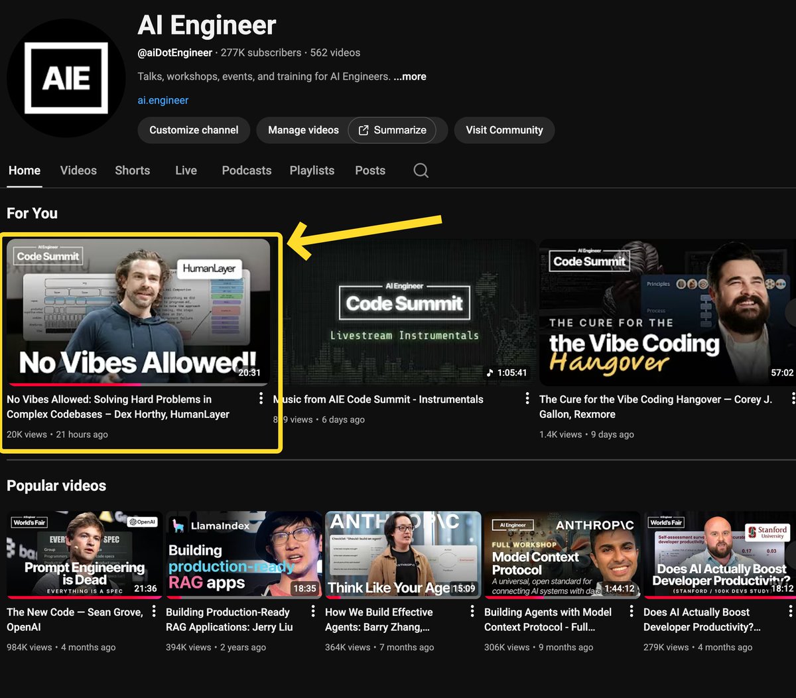Click 306K views • 9 months ago text
The height and width of the screenshot is (698, 796).
[539, 648]
